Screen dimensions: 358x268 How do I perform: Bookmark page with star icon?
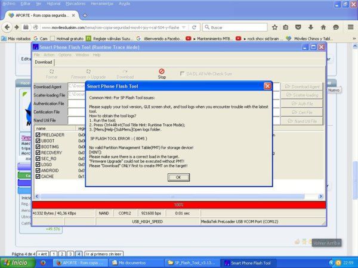[x=274, y=27]
